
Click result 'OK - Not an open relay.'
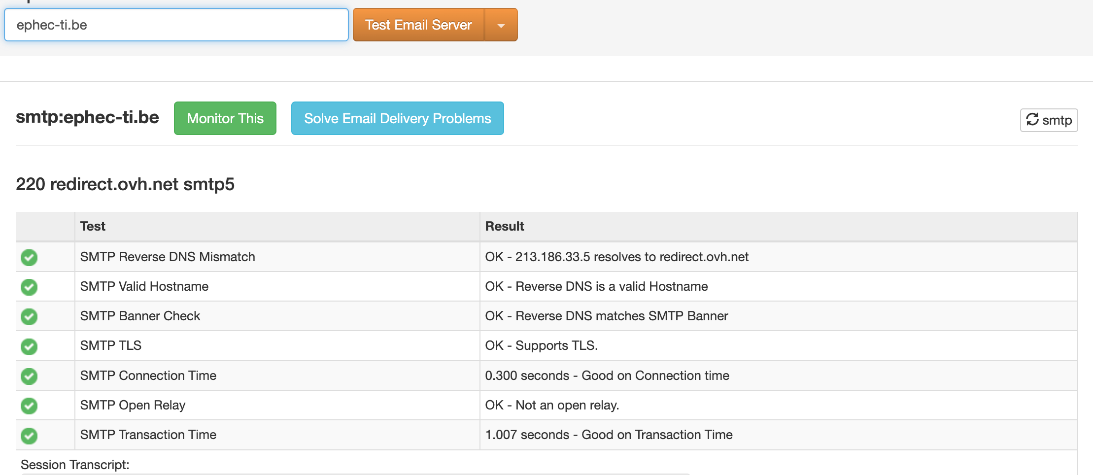(x=552, y=405)
